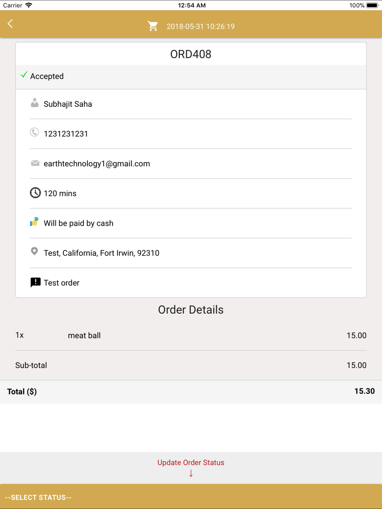Click the order timestamp 2018-05-31 10:26:19
The image size is (382, 509).
[x=201, y=26]
